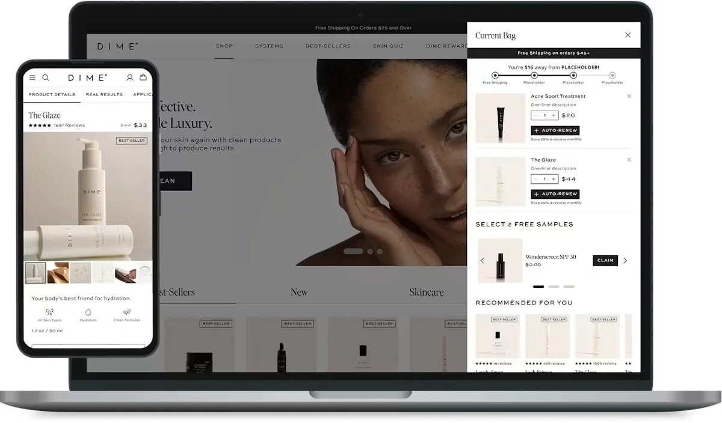Increase The Glaze quantity with plus
The height and width of the screenshot is (423, 722).
tap(554, 179)
